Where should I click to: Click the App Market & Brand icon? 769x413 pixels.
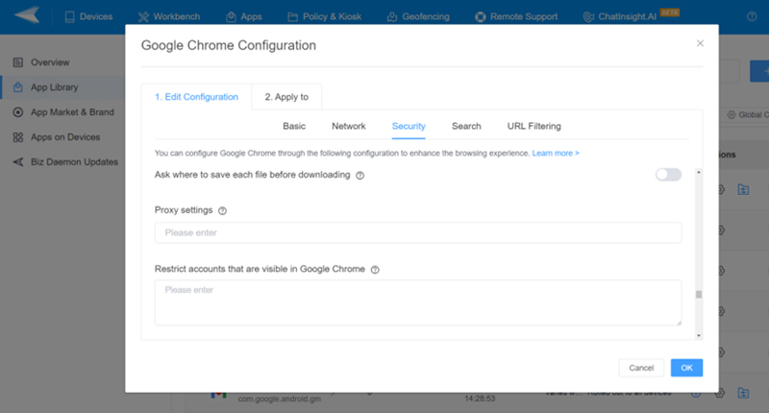coord(18,112)
